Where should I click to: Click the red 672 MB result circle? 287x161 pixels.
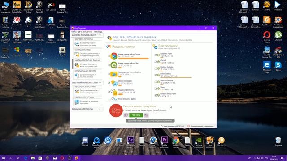click(x=116, y=110)
